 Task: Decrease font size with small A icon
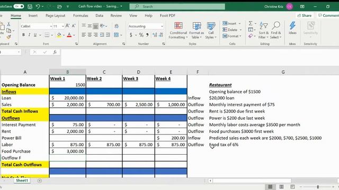pos(74,26)
